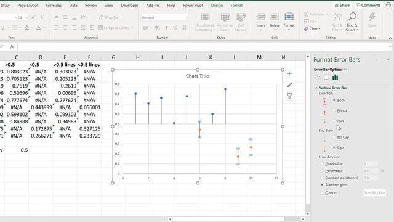Click the Orientation text angle icon

tap(83, 17)
